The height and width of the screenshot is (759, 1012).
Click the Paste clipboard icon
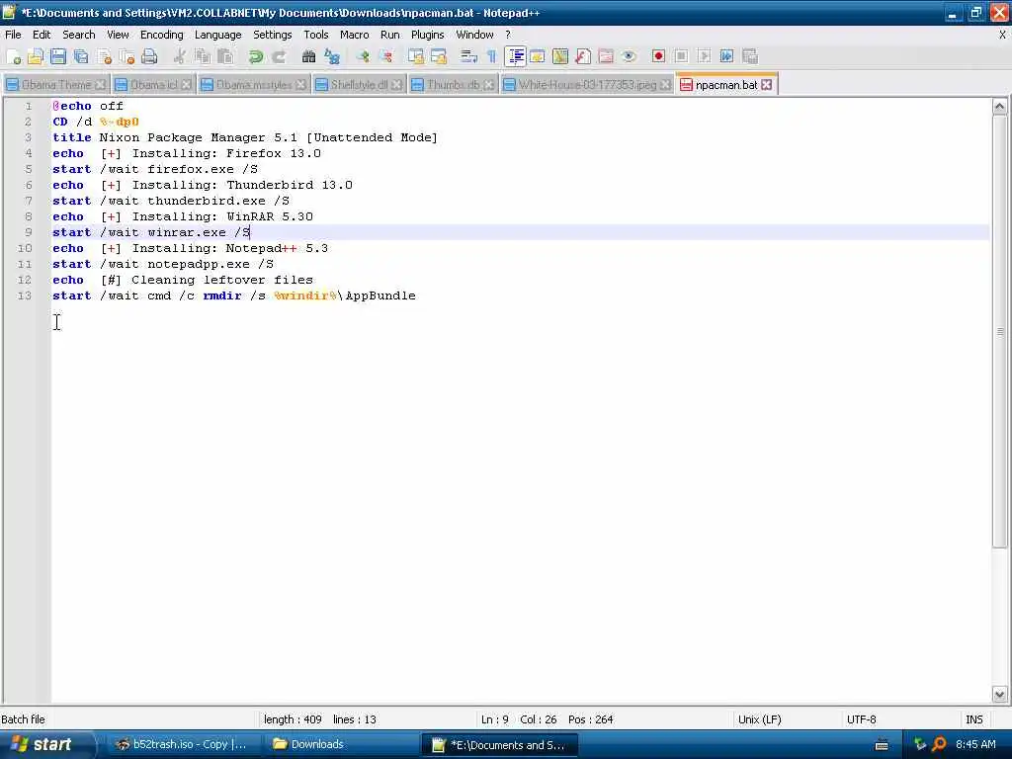pos(224,56)
